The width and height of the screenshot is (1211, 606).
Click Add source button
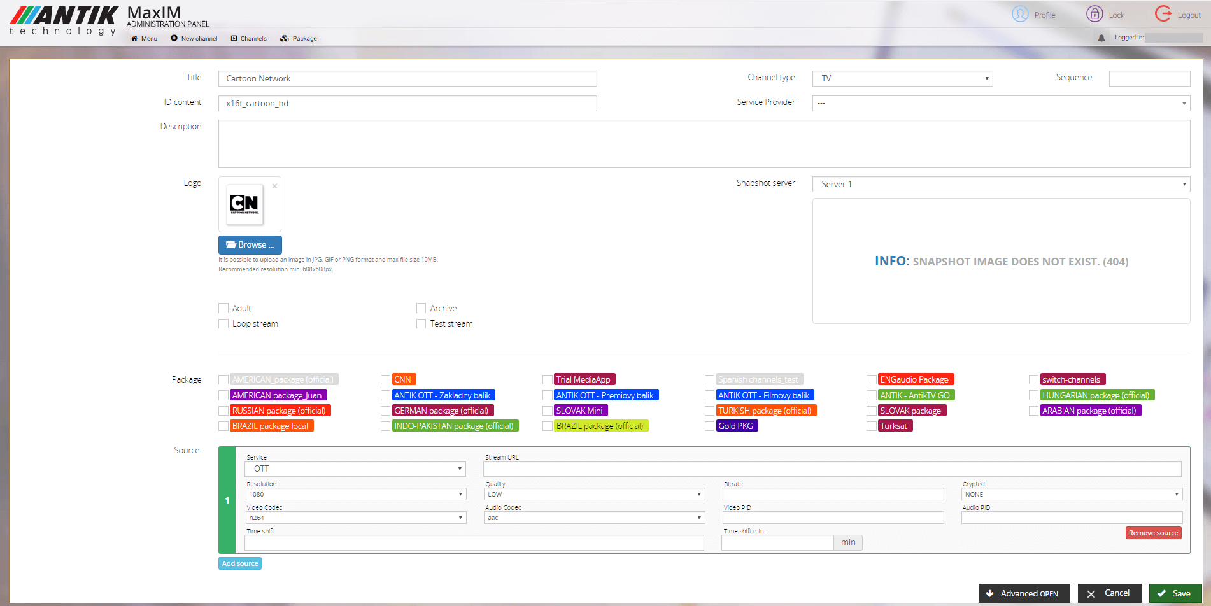(240, 563)
